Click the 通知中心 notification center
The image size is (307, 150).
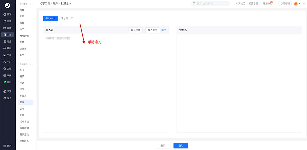click(x=267, y=4)
